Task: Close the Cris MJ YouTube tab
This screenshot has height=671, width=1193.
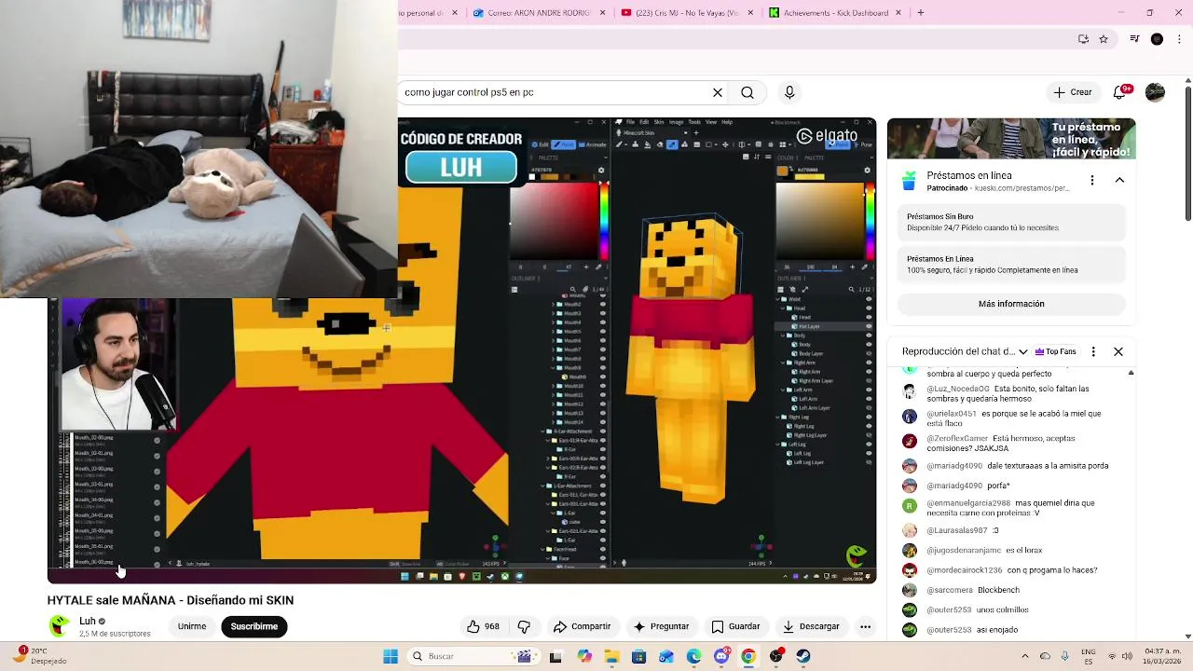Action: pos(751,13)
